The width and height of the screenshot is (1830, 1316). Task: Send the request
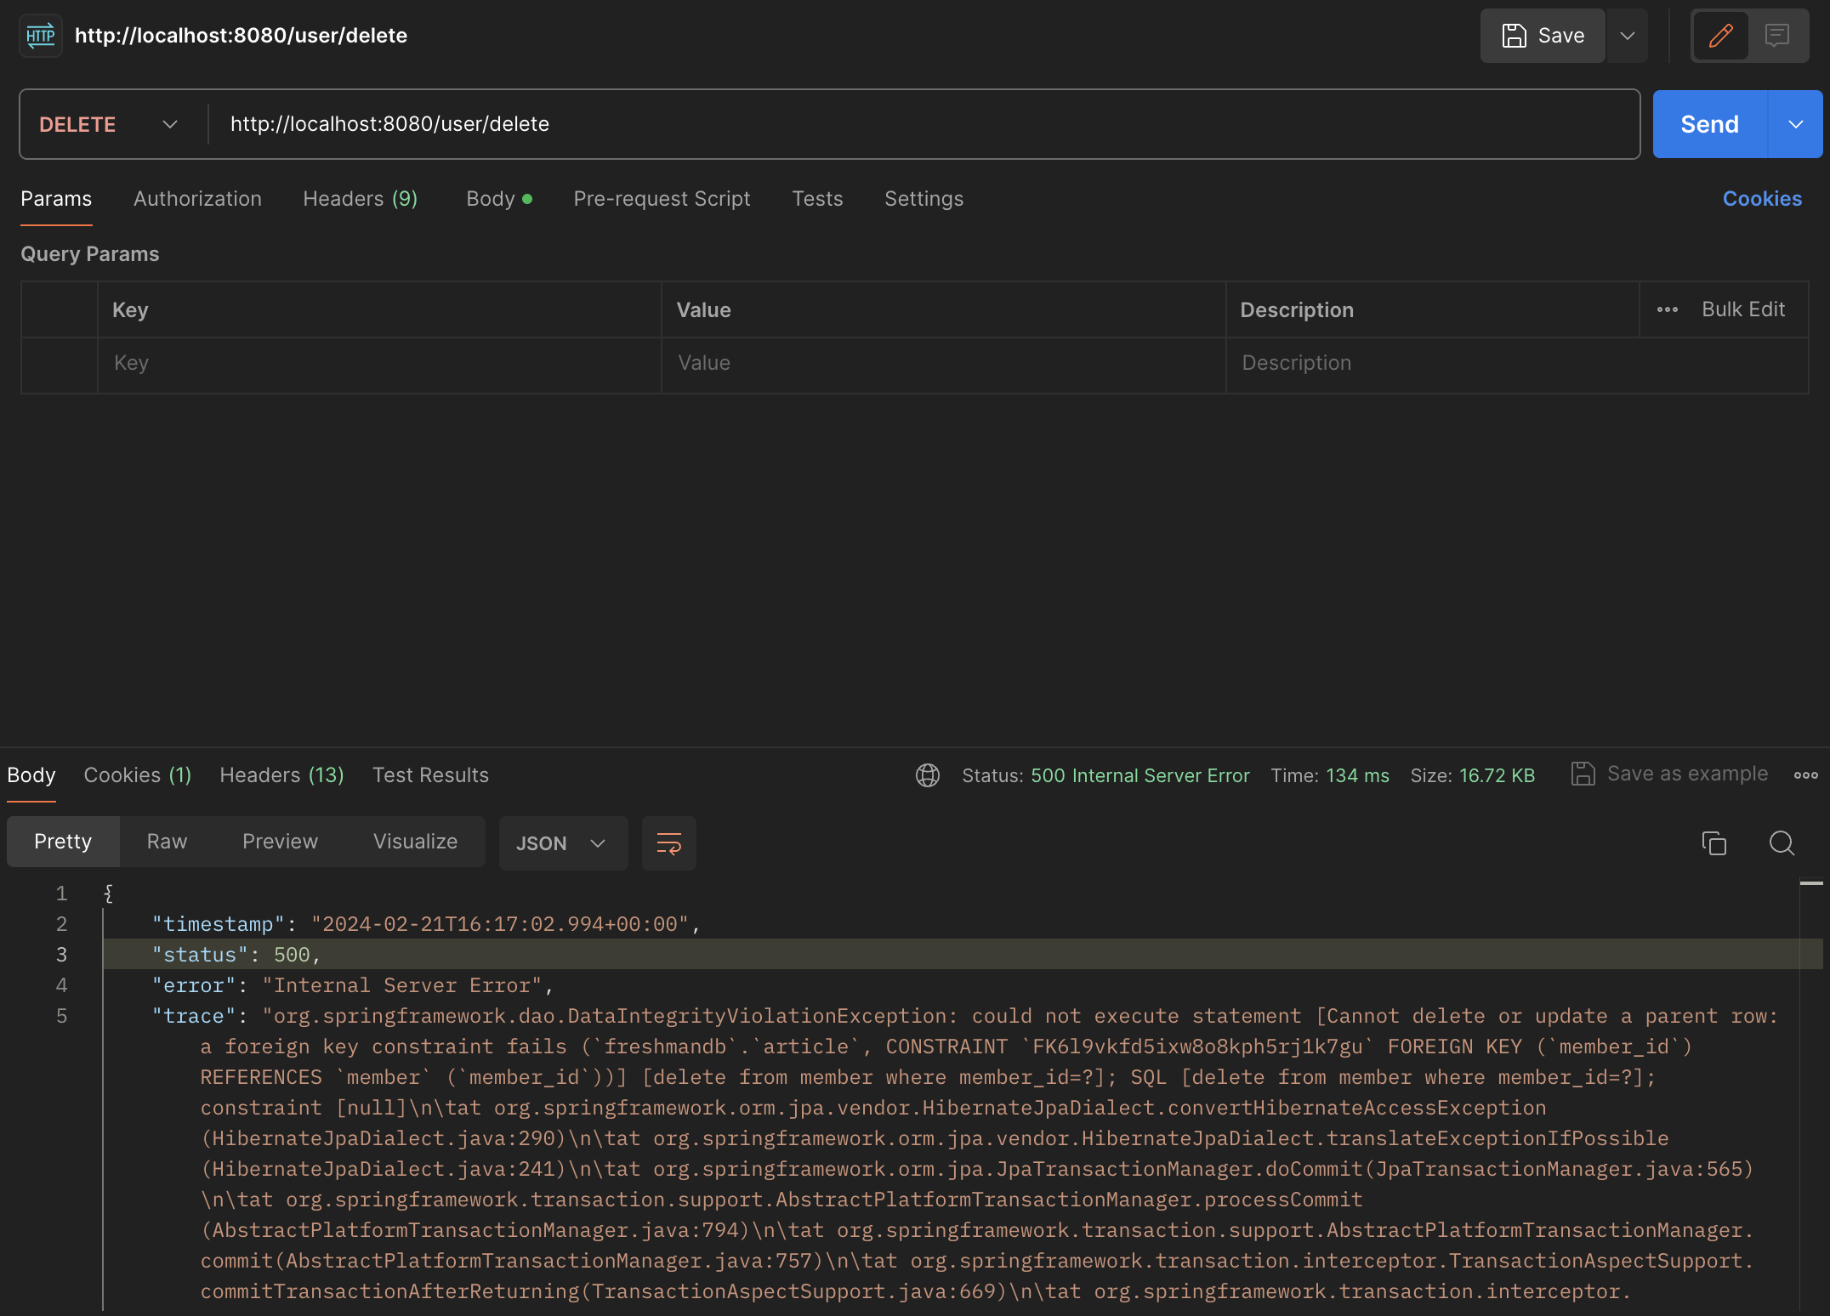point(1709,124)
